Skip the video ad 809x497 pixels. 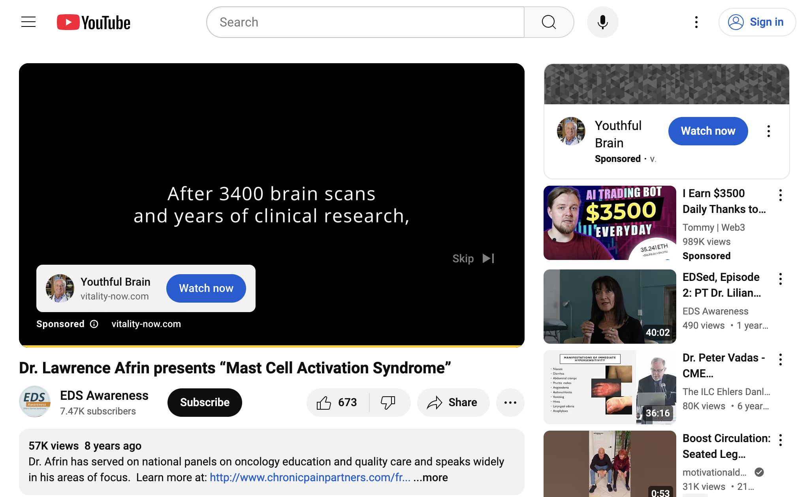click(473, 258)
